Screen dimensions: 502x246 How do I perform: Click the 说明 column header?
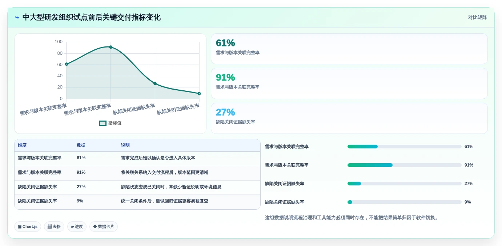coord(125,145)
